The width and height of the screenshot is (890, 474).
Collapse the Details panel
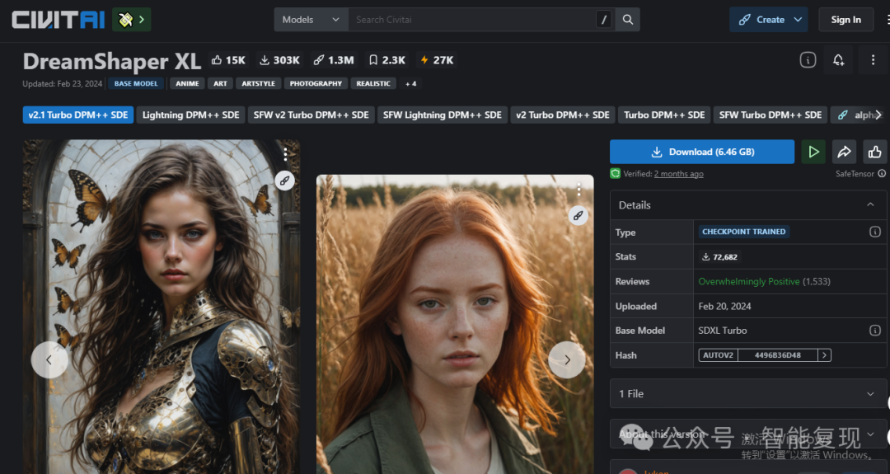(870, 205)
